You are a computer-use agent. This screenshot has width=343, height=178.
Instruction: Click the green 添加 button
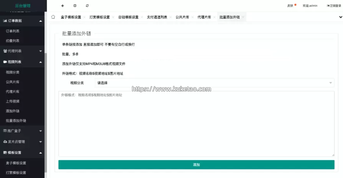click(196, 165)
